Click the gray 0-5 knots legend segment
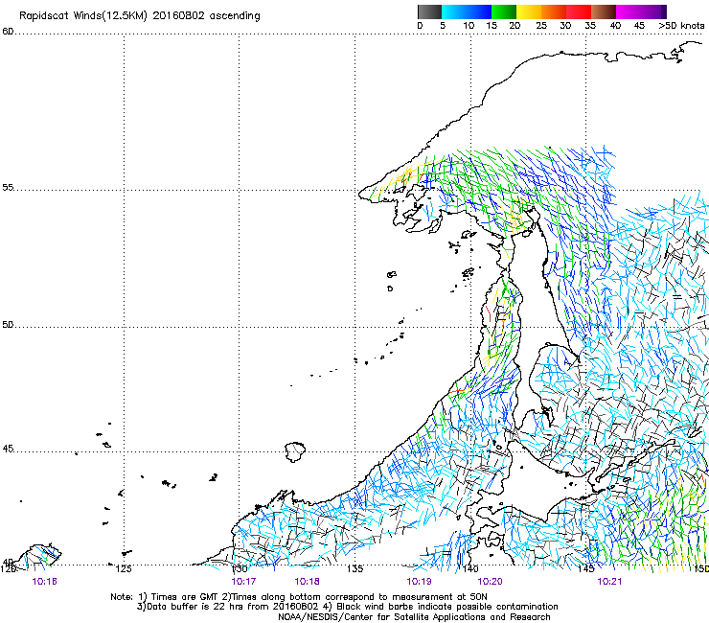The height and width of the screenshot is (623, 709). (x=429, y=12)
